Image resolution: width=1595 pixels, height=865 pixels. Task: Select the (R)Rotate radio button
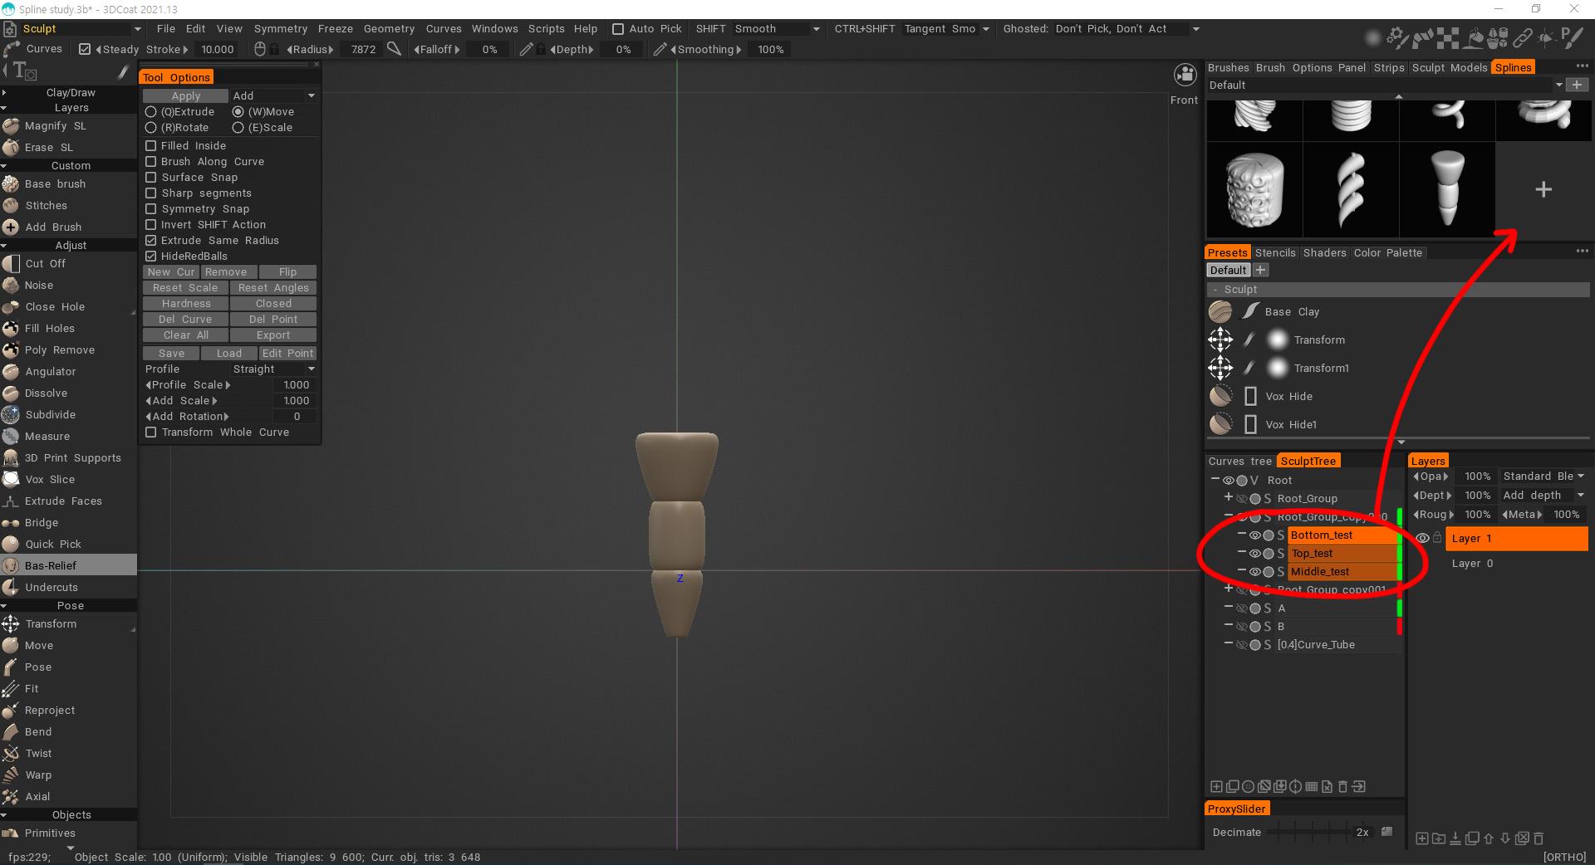coord(151,127)
